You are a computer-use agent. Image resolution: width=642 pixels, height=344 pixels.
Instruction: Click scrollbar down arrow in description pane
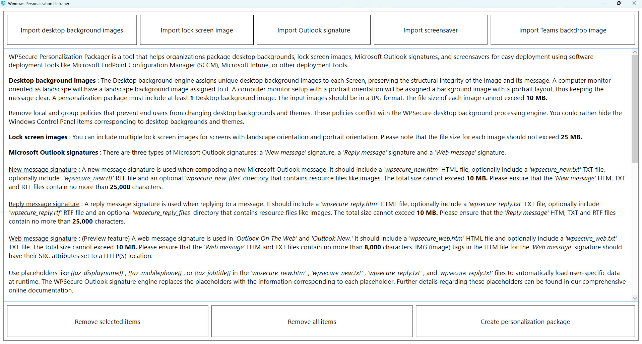[635, 298]
